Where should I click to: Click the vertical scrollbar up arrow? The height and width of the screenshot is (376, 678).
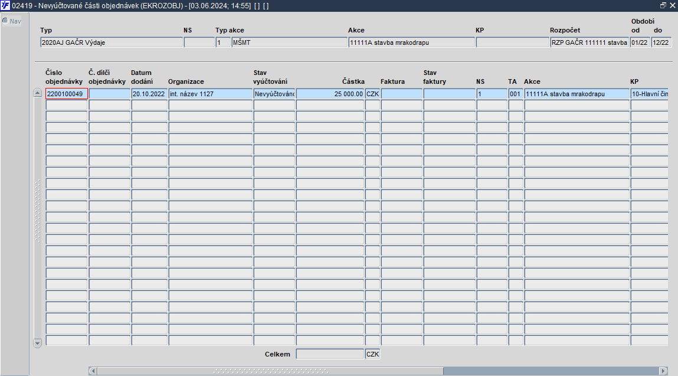(x=38, y=93)
